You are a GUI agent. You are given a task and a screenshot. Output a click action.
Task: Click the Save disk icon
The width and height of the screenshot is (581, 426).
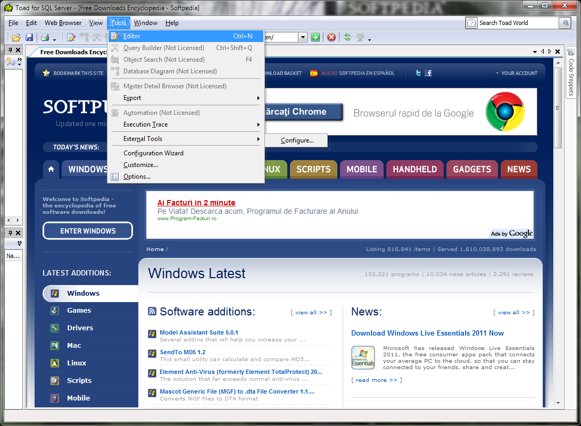click(29, 37)
